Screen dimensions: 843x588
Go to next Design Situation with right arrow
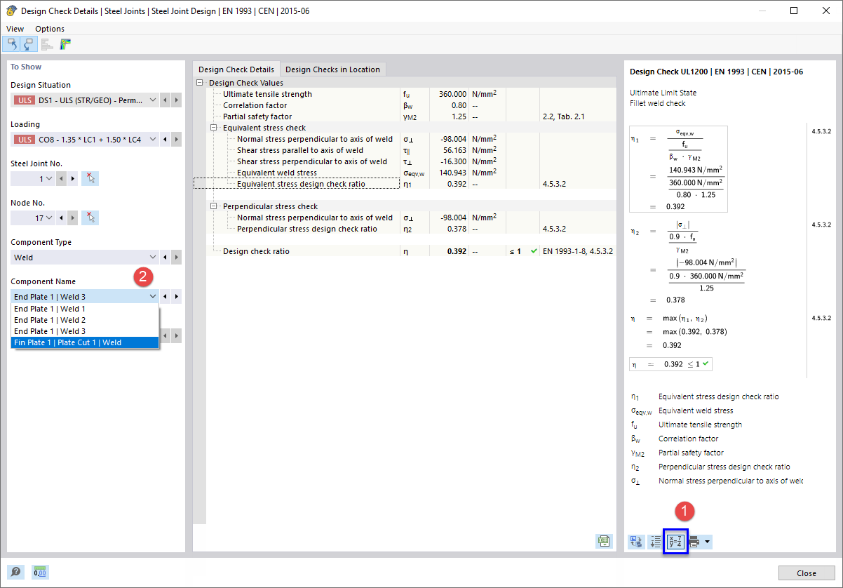coord(177,100)
